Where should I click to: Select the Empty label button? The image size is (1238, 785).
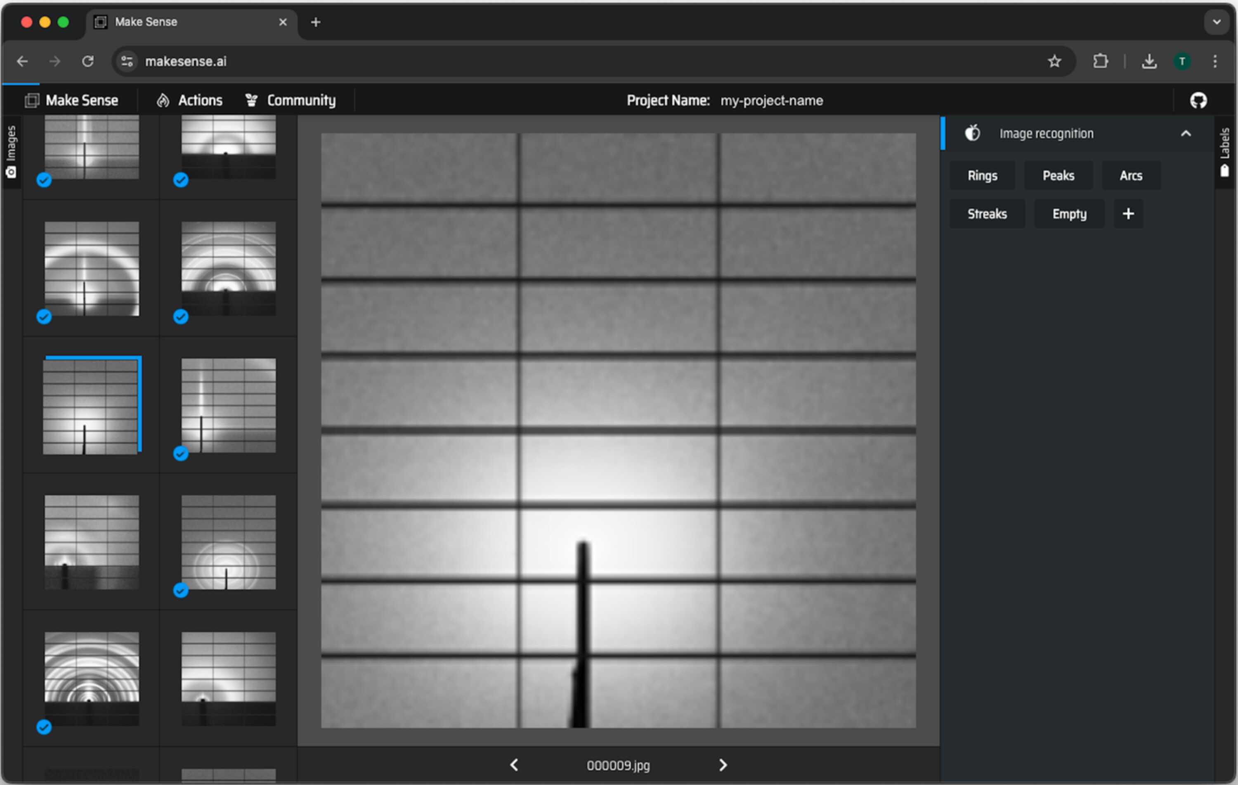tap(1069, 214)
